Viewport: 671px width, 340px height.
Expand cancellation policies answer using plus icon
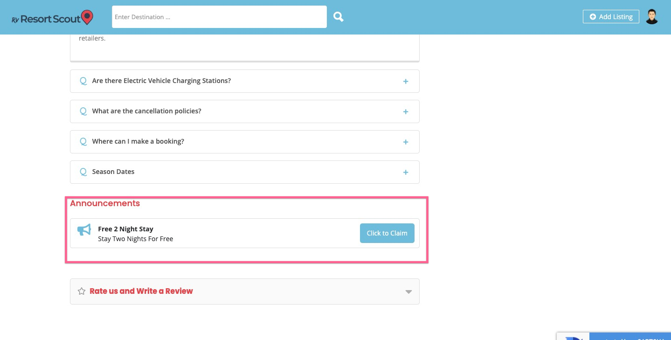pos(406,112)
